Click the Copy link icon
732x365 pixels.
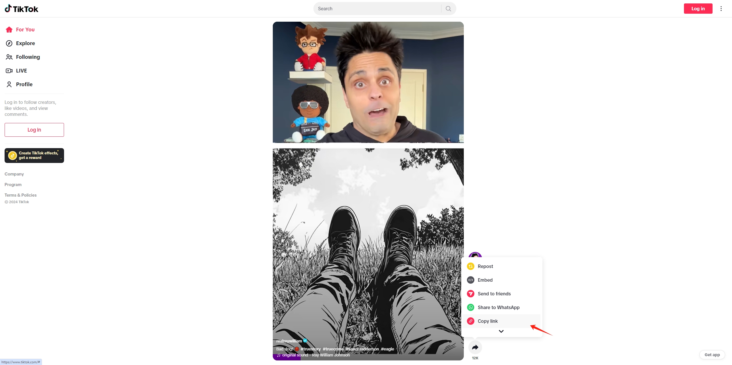(471, 321)
